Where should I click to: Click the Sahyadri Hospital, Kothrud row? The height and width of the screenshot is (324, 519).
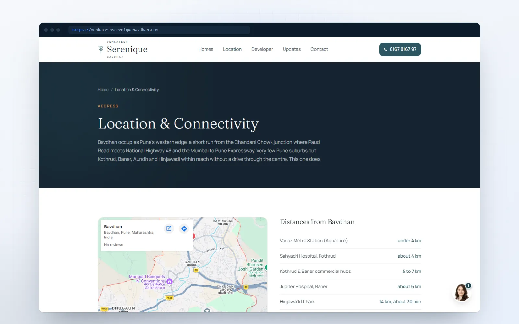coord(350,256)
